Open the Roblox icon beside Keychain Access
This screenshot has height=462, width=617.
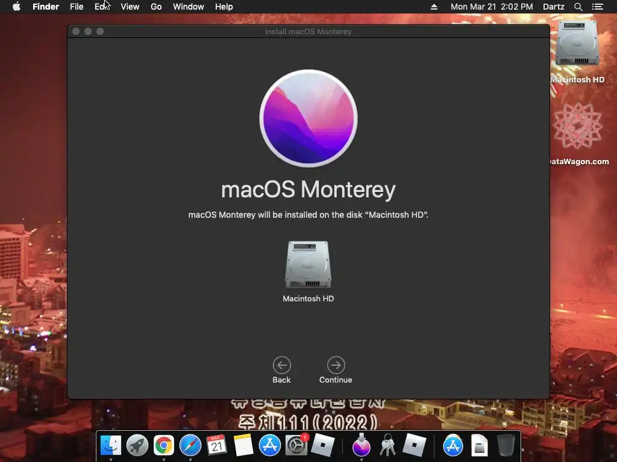pyautogui.click(x=414, y=445)
